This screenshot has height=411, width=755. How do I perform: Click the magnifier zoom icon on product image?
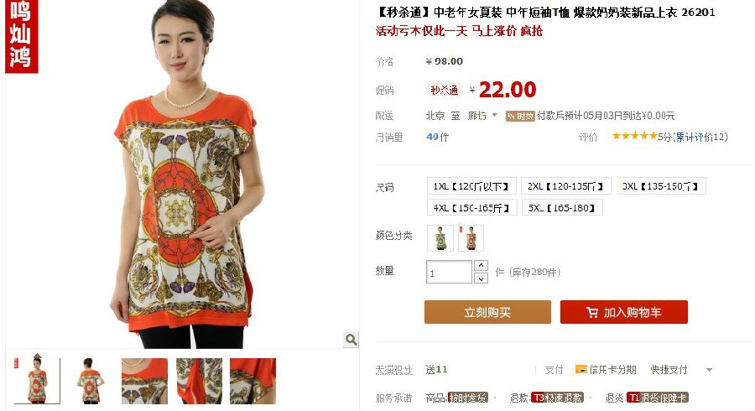coord(351,340)
